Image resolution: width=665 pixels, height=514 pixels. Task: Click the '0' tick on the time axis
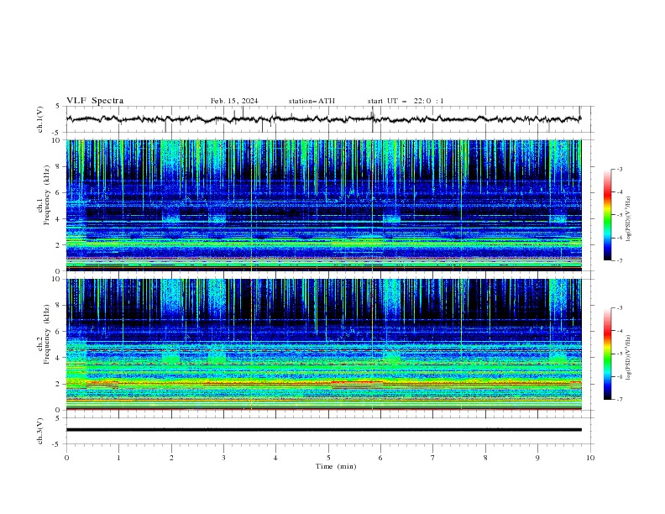(66, 458)
